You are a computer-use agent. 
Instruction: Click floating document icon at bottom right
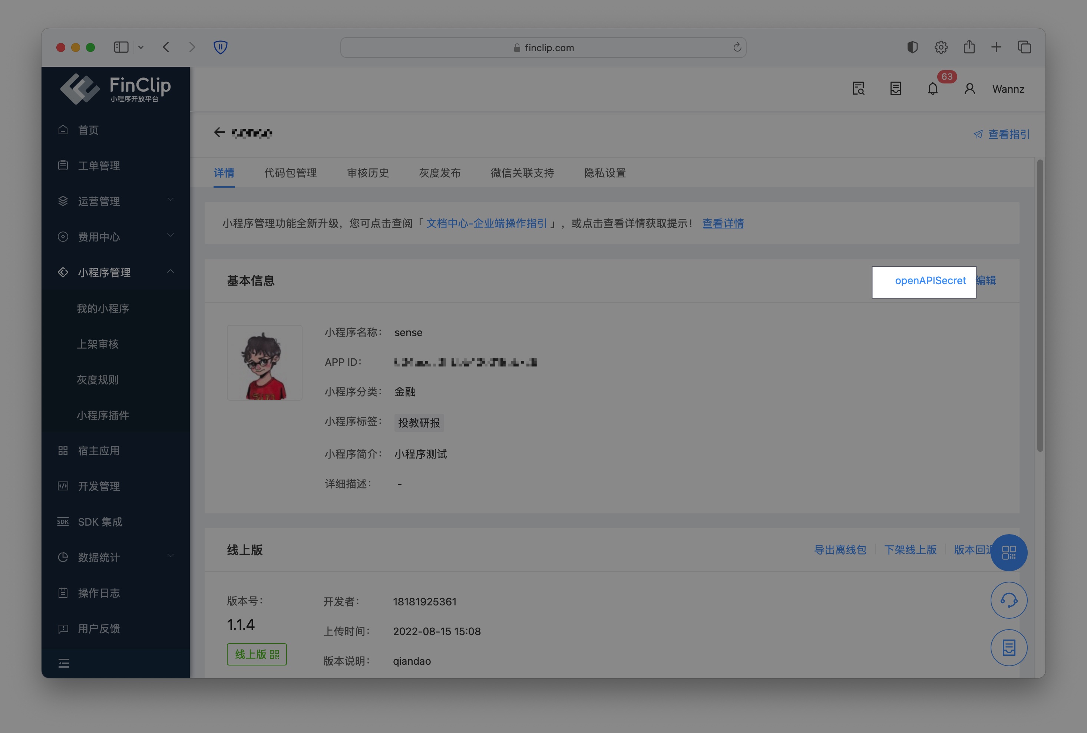1008,648
